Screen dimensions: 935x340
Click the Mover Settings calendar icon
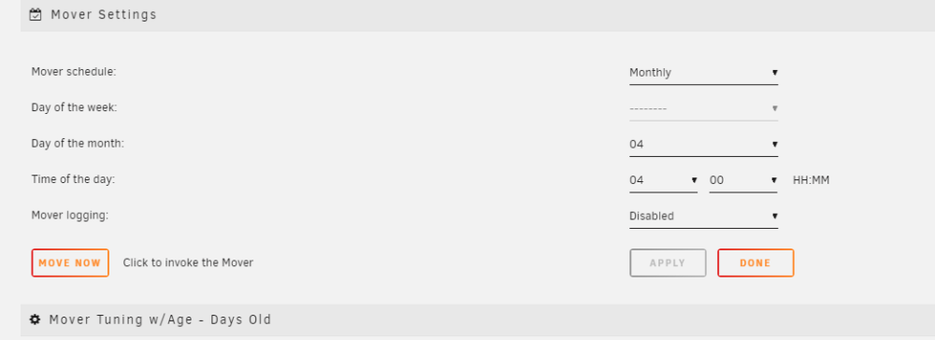(x=36, y=15)
